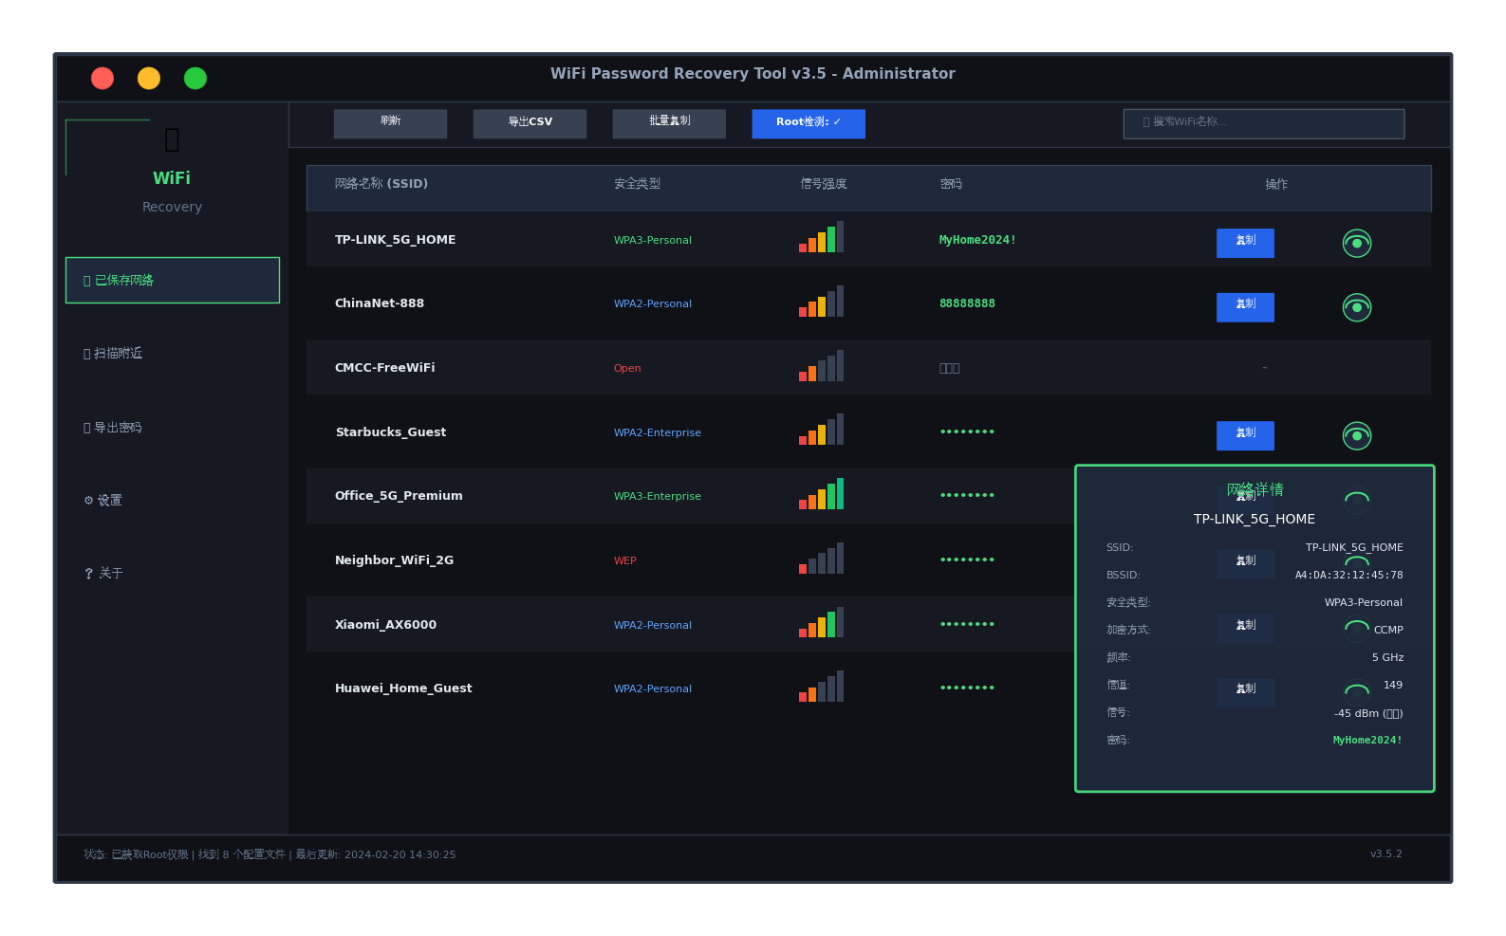Export the list with 导出CSV
This screenshot has height=936, width=1506.
click(x=530, y=123)
